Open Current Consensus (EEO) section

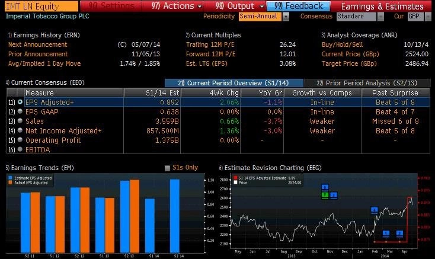tap(45, 82)
